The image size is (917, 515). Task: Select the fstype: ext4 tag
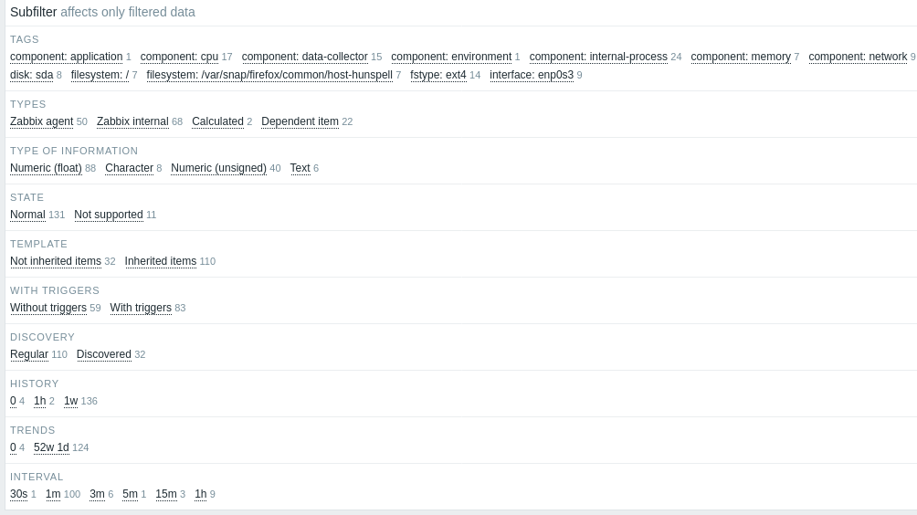[438, 75]
